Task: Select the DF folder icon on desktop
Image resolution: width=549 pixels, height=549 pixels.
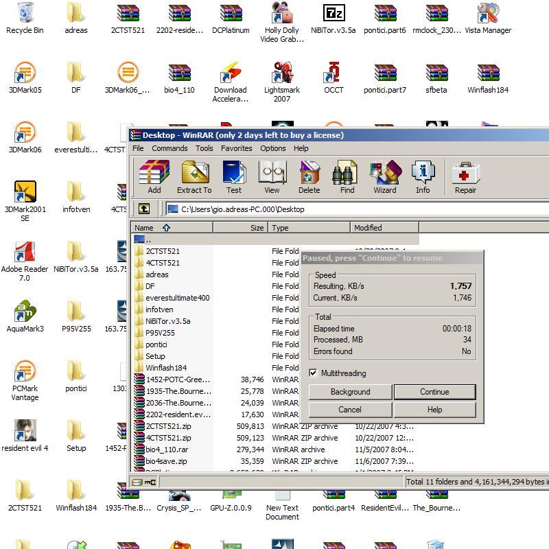Action: [76, 78]
